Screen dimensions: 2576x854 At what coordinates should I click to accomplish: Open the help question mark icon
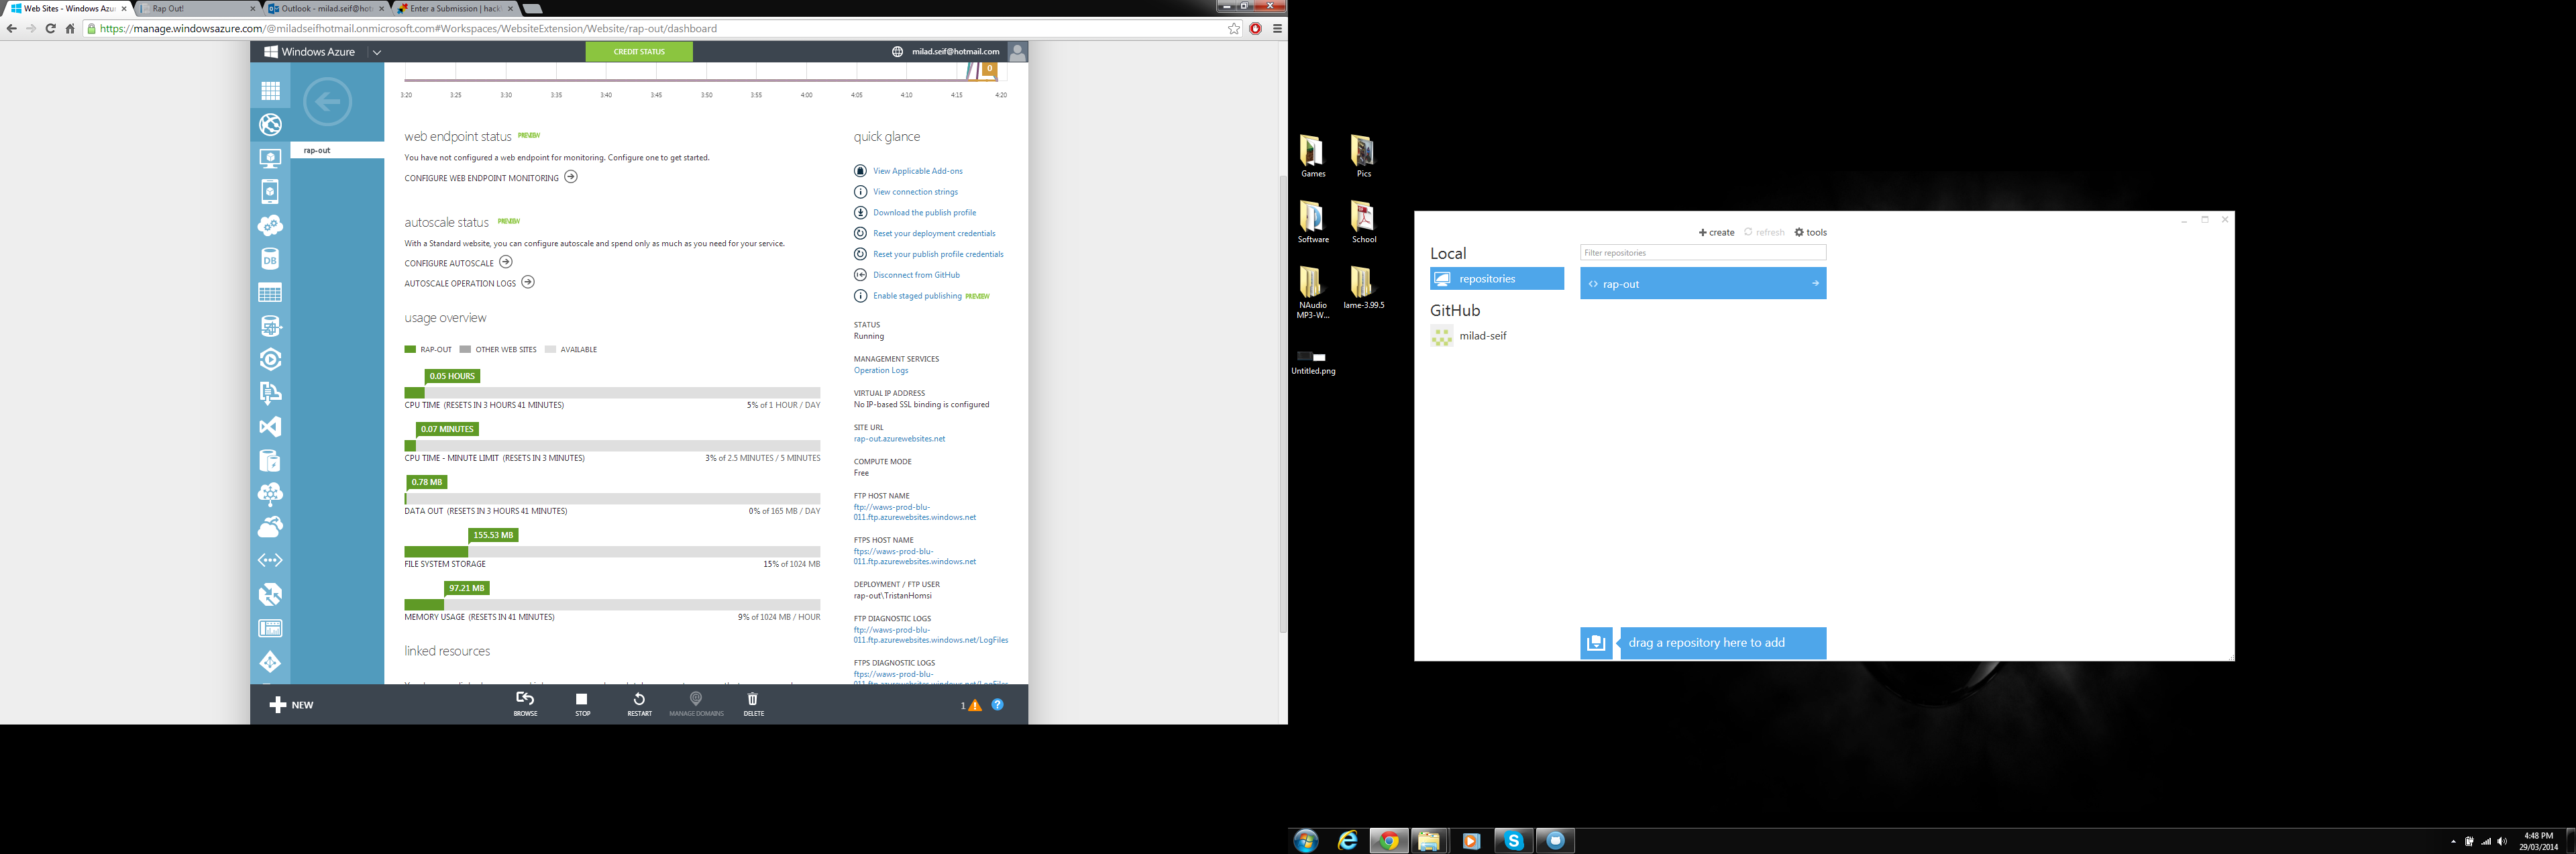[x=997, y=705]
